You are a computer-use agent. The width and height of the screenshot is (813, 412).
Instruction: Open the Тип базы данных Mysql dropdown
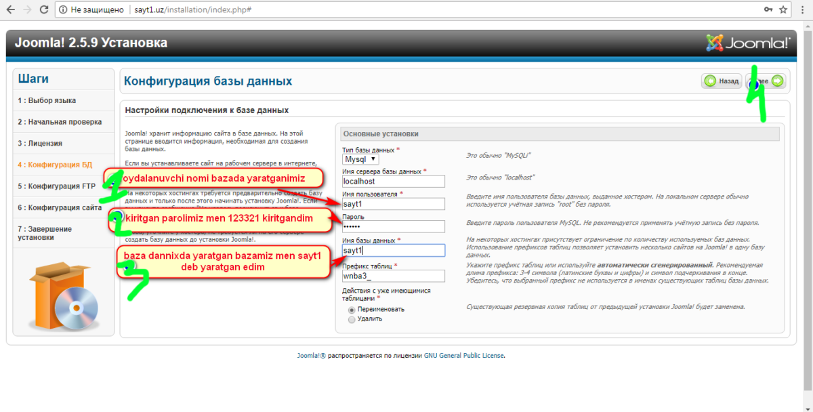point(360,159)
